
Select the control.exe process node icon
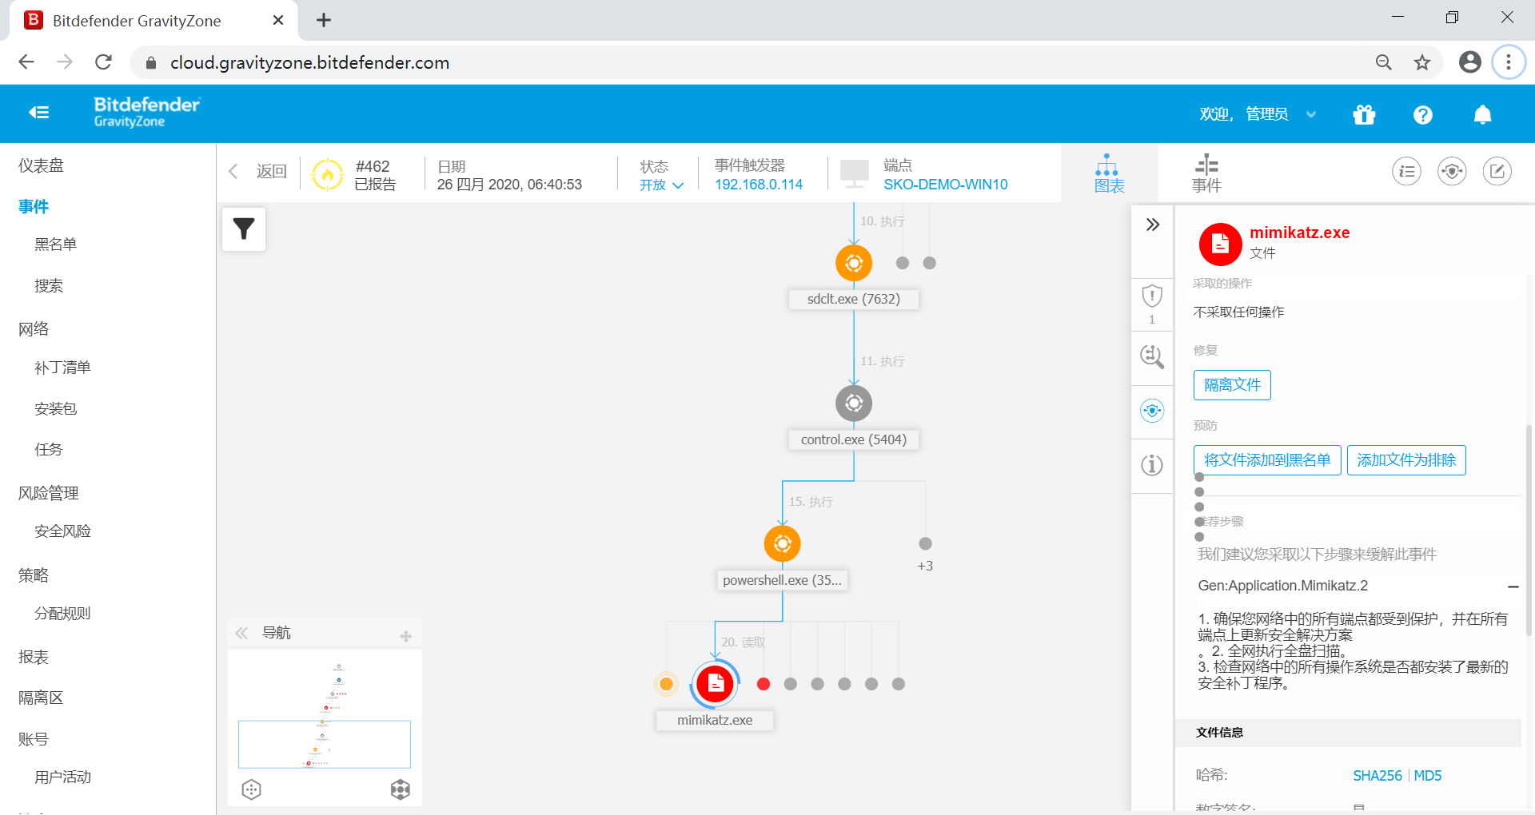(x=854, y=404)
